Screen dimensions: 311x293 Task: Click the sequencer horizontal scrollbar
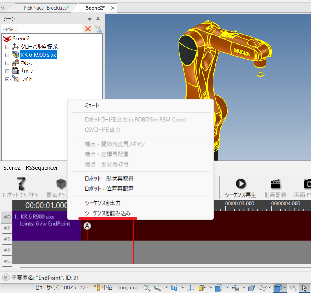165,268
